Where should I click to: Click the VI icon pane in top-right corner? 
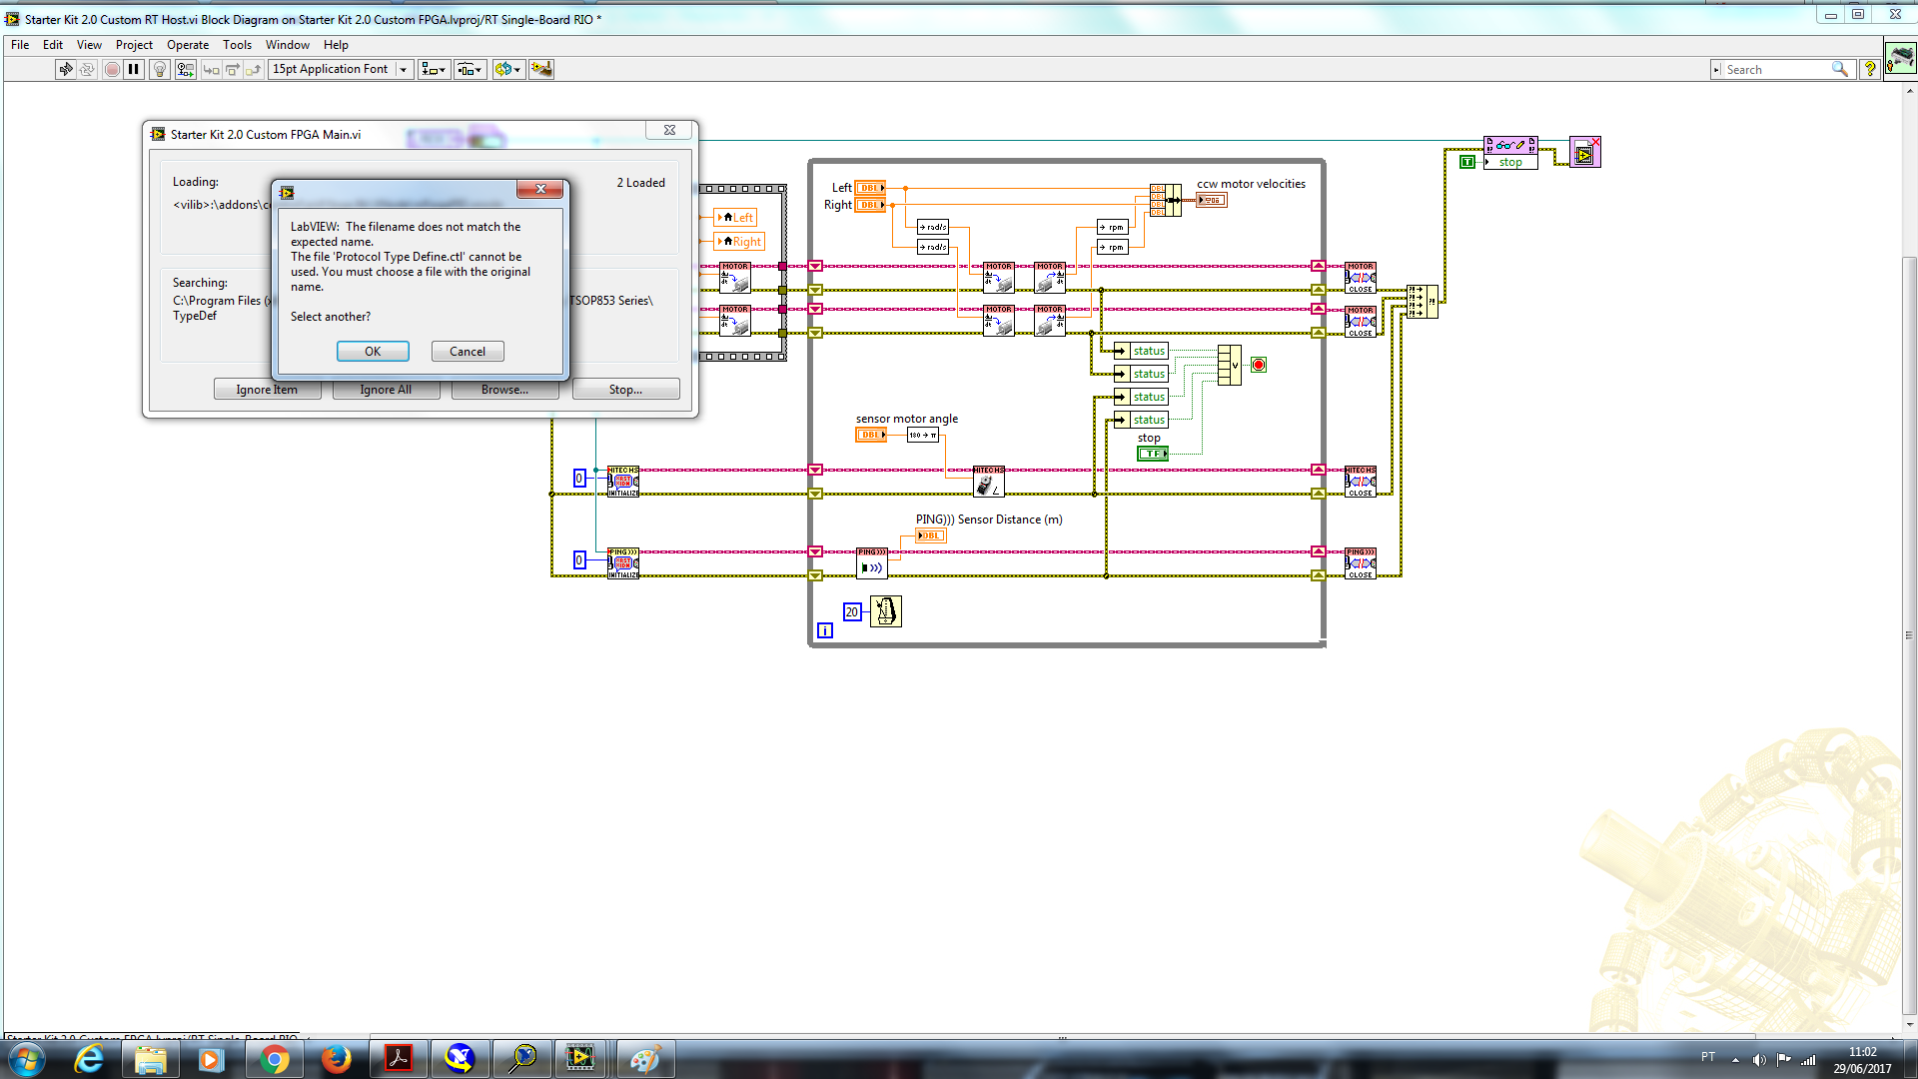(x=1900, y=58)
